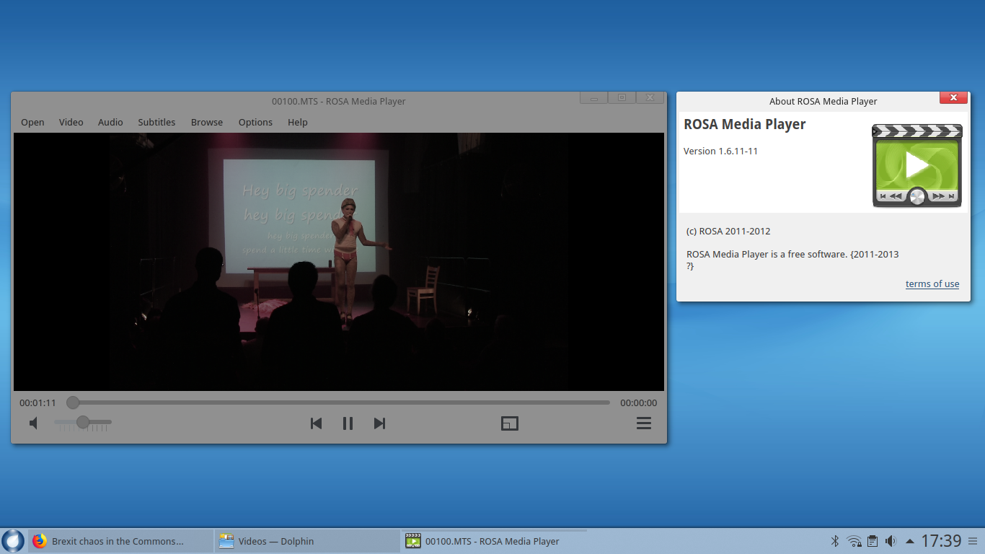This screenshot has height=554, width=985.
Task: Open panel settings menu at taskbar end
Action: 973,541
